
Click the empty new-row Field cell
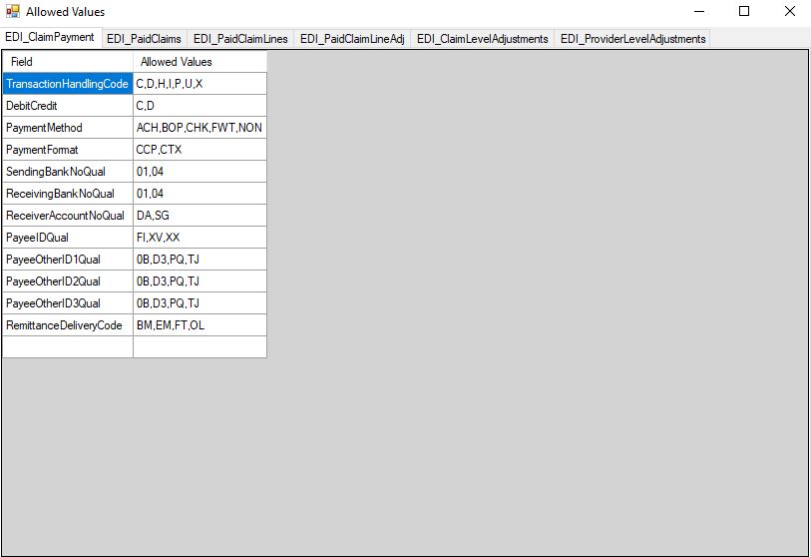click(68, 346)
